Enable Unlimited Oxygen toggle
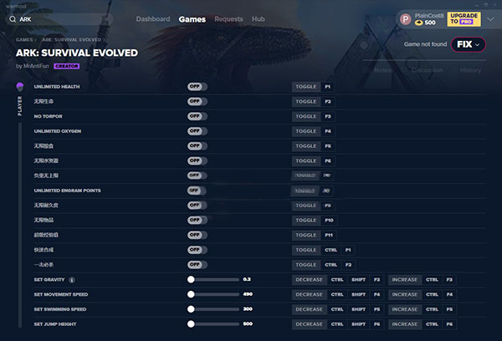502x341 pixels. pyautogui.click(x=197, y=131)
